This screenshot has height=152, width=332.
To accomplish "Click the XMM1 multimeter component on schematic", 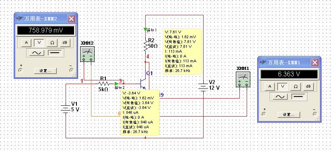I will pyautogui.click(x=243, y=79).
